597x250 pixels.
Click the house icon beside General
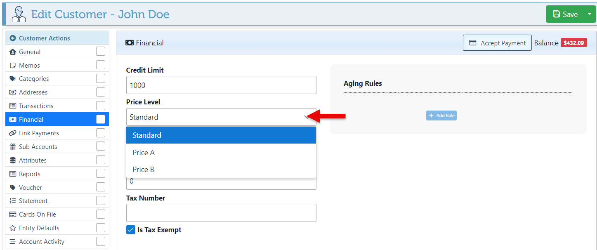pos(12,52)
